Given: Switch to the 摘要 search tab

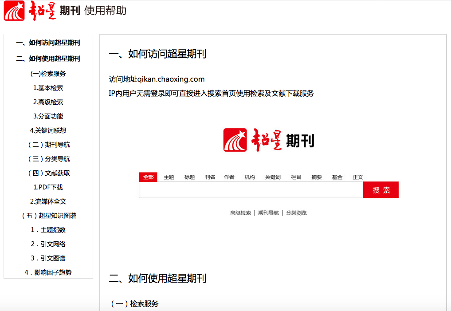Looking at the screenshot, I should [316, 177].
